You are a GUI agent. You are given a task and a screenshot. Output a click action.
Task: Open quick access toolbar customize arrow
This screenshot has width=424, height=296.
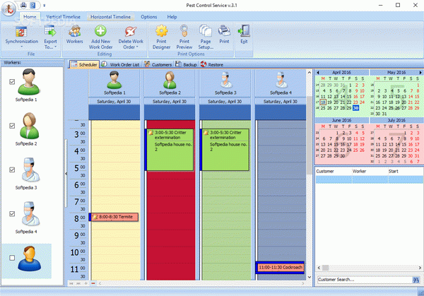click(x=45, y=5)
